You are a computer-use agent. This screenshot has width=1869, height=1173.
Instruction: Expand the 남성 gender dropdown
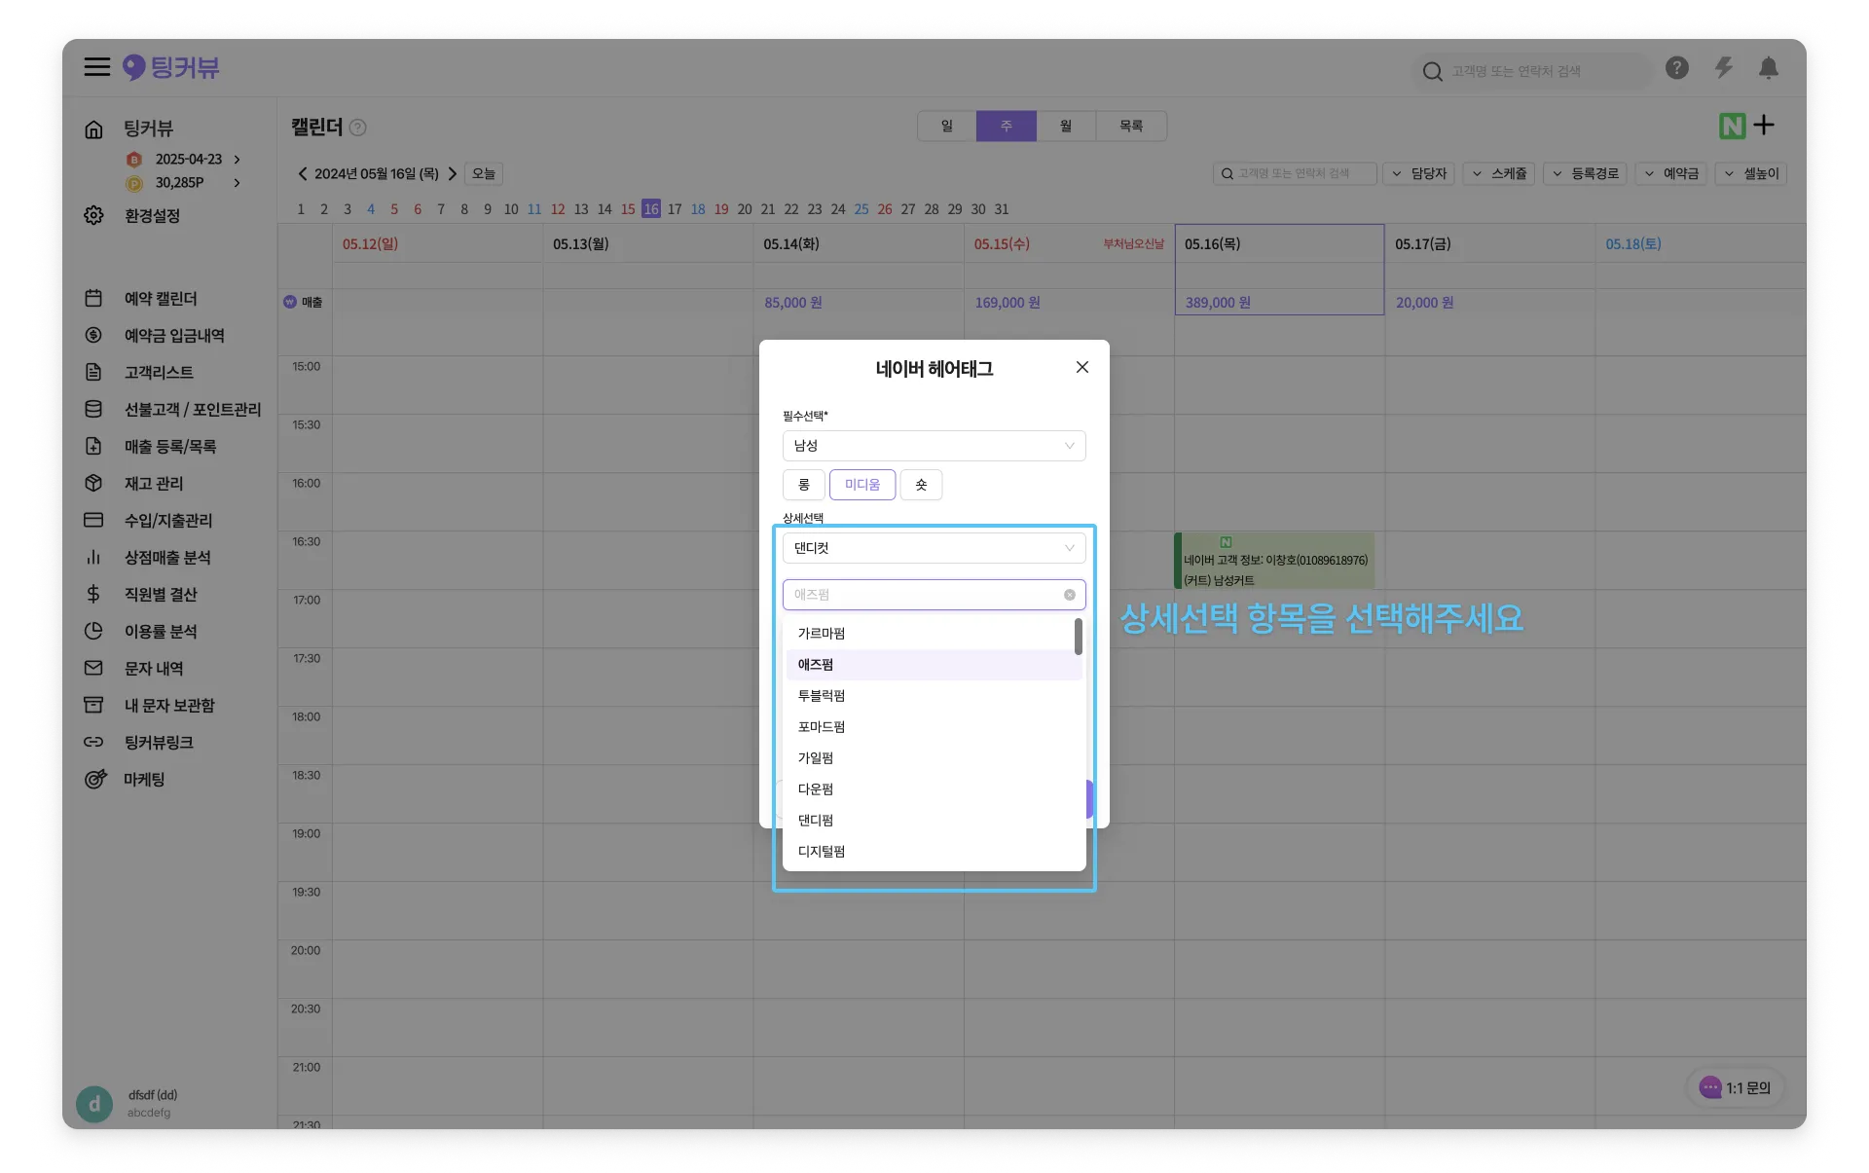(x=934, y=446)
